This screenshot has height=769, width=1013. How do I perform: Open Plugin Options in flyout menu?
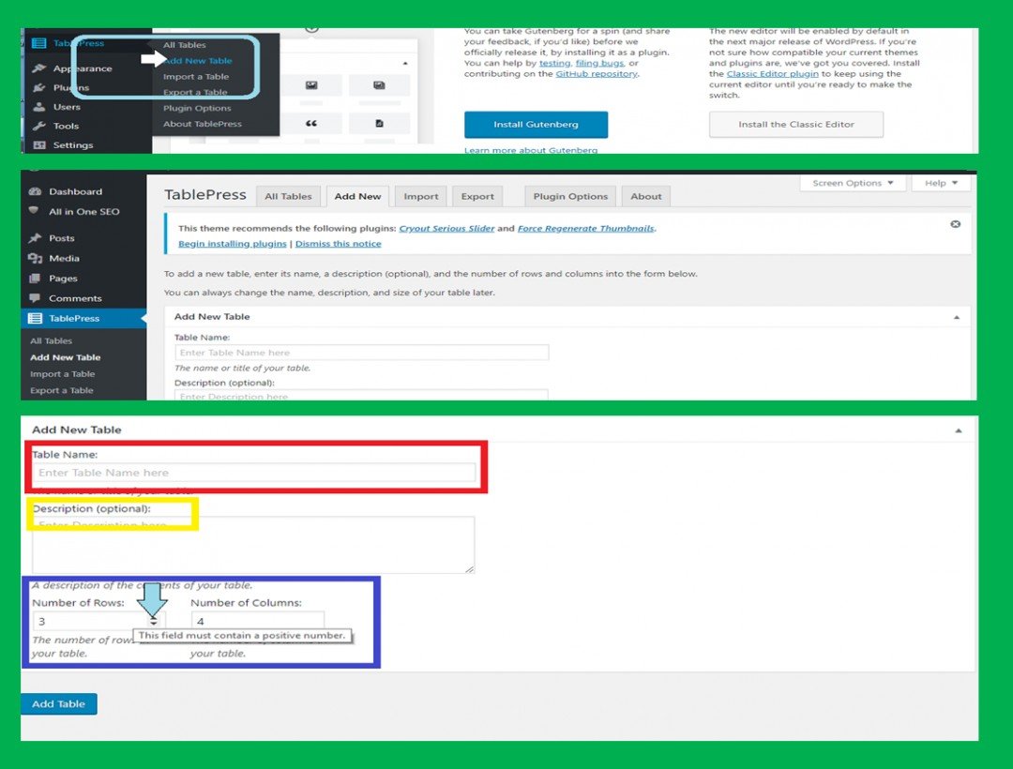[x=197, y=108]
